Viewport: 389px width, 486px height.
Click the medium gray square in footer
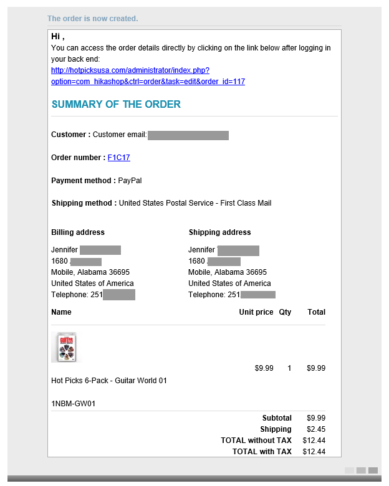click(362, 470)
